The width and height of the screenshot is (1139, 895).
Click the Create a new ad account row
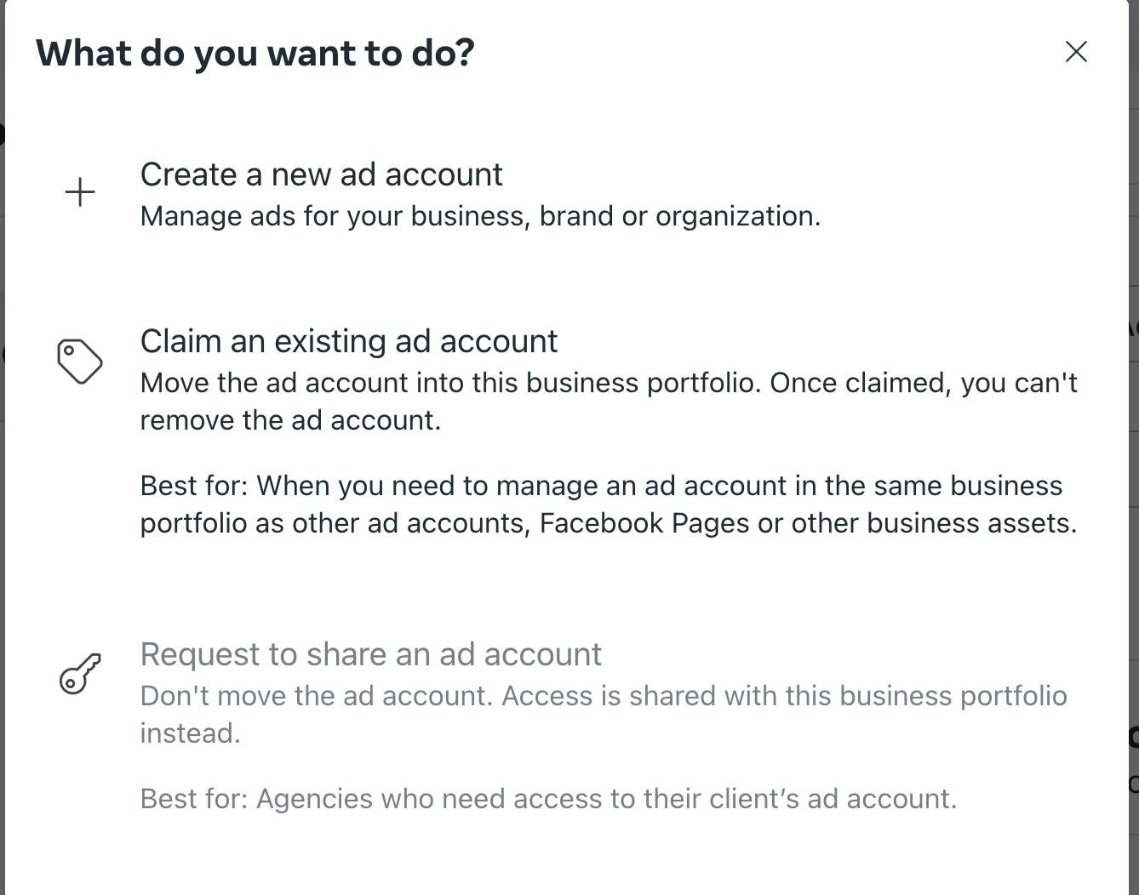click(x=511, y=194)
